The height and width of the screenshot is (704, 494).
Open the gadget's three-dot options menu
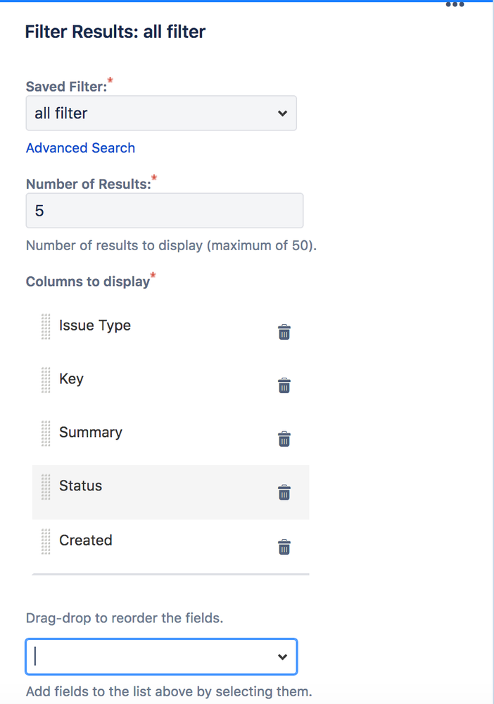click(x=455, y=5)
